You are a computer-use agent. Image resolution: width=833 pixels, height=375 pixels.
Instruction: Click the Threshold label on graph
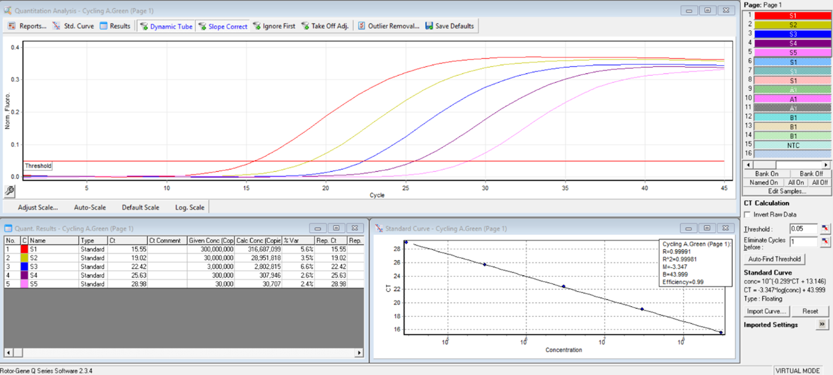(38, 166)
